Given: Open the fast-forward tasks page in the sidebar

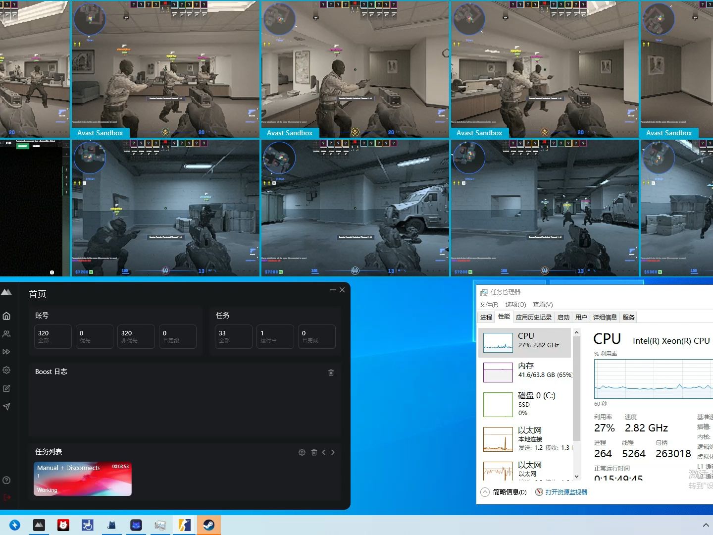Looking at the screenshot, I should pos(6,352).
